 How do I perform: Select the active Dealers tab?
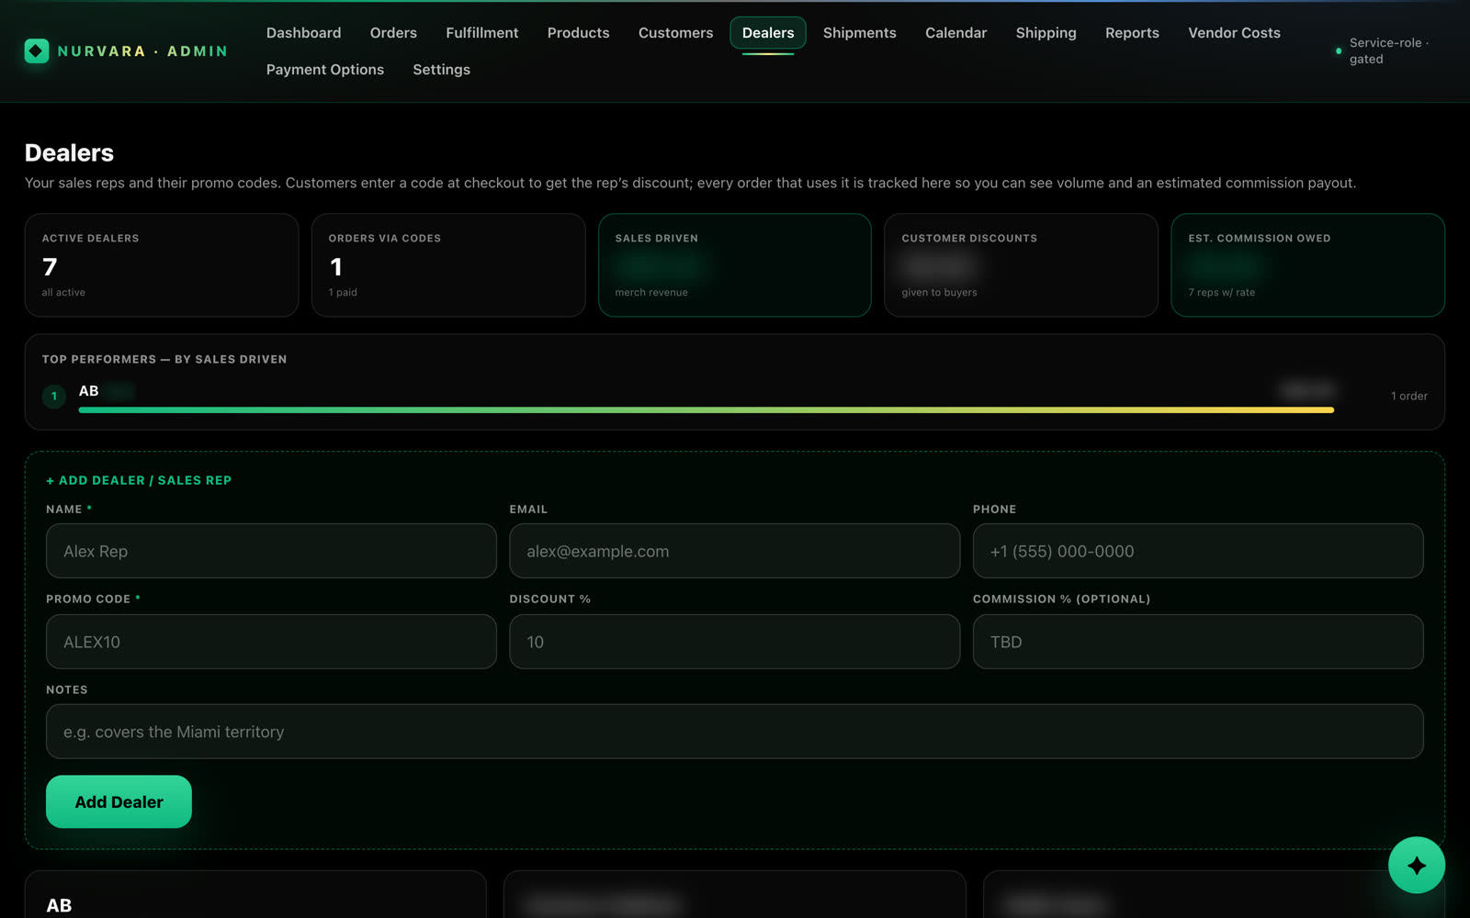coord(768,33)
